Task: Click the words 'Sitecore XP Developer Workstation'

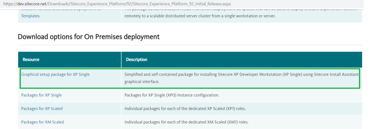Action: click(x=250, y=74)
